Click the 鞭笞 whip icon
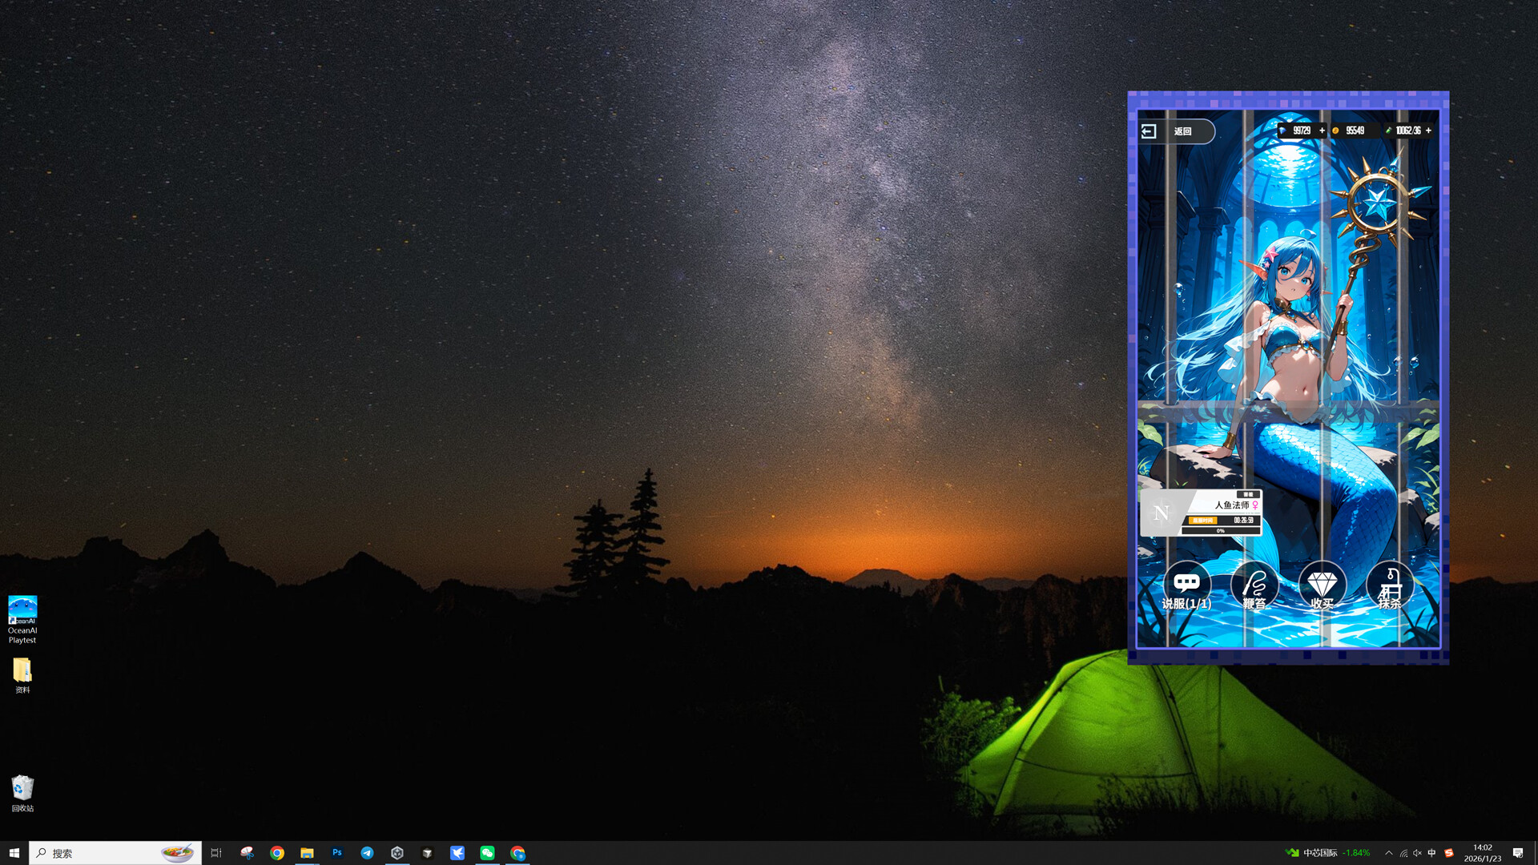1538x865 pixels. pos(1254,584)
